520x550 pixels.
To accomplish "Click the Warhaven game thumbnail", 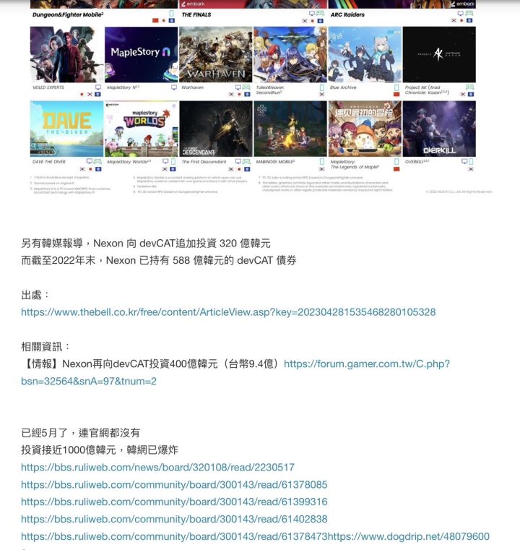I will [215, 54].
